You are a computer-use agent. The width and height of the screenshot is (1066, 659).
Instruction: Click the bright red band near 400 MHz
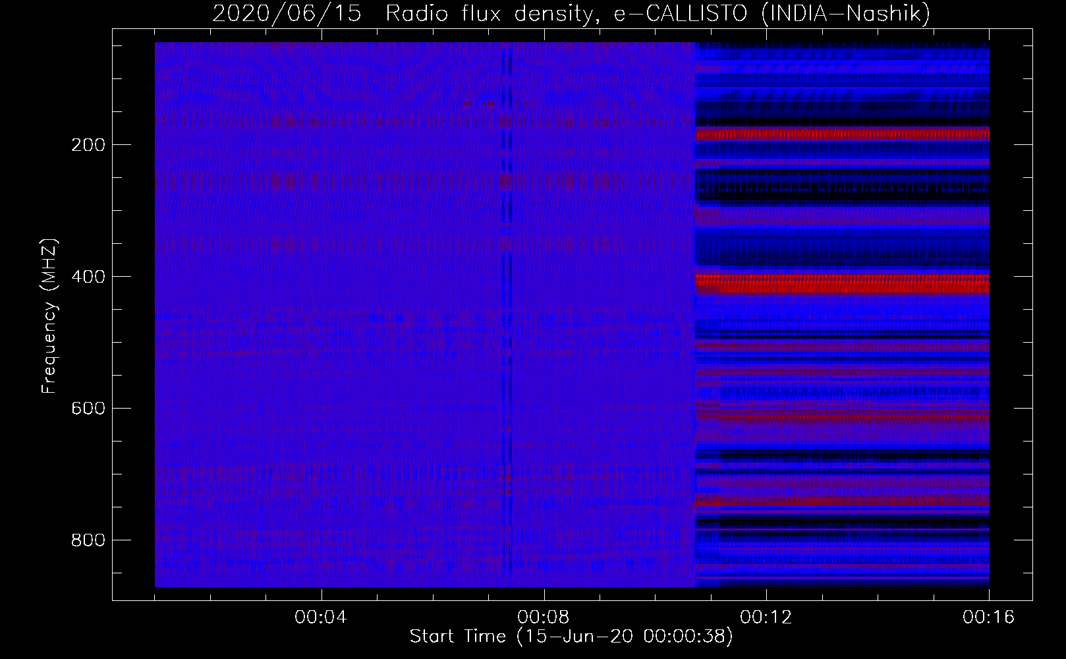[842, 283]
